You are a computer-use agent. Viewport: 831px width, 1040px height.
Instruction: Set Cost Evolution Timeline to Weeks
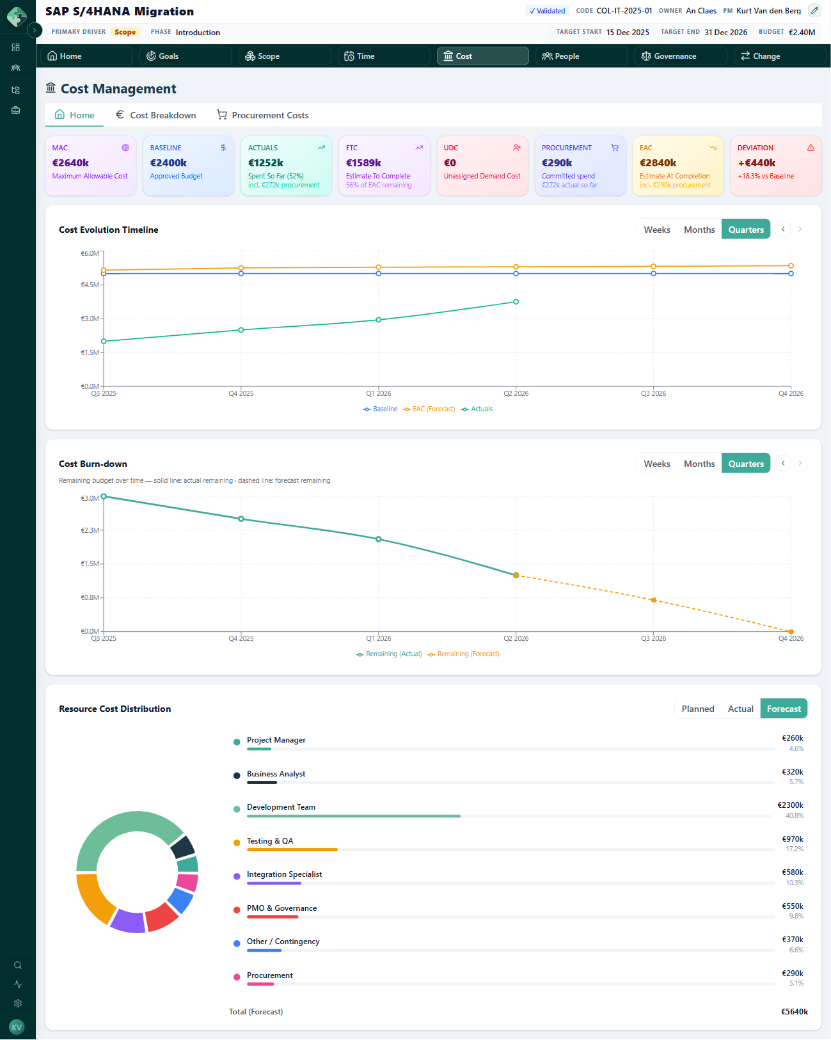pyautogui.click(x=657, y=230)
